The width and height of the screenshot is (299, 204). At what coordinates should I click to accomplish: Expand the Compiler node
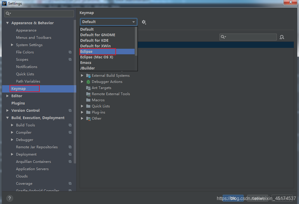[x=12, y=132]
